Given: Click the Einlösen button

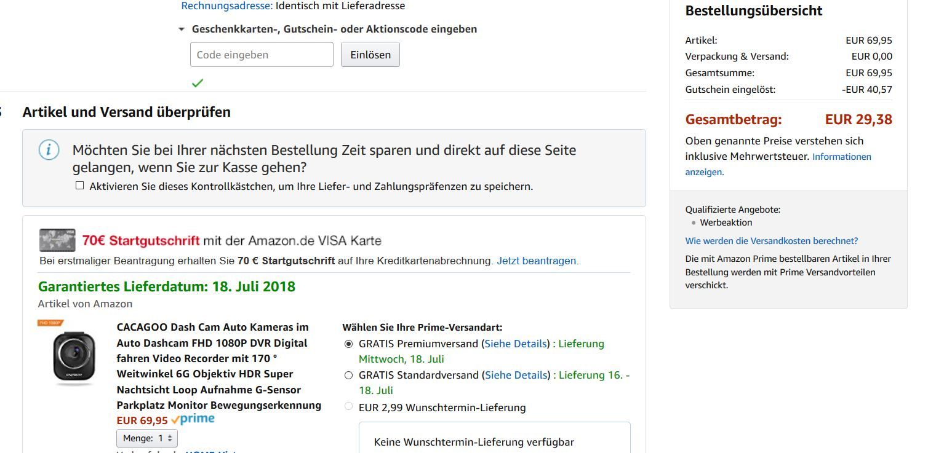Looking at the screenshot, I should [370, 55].
